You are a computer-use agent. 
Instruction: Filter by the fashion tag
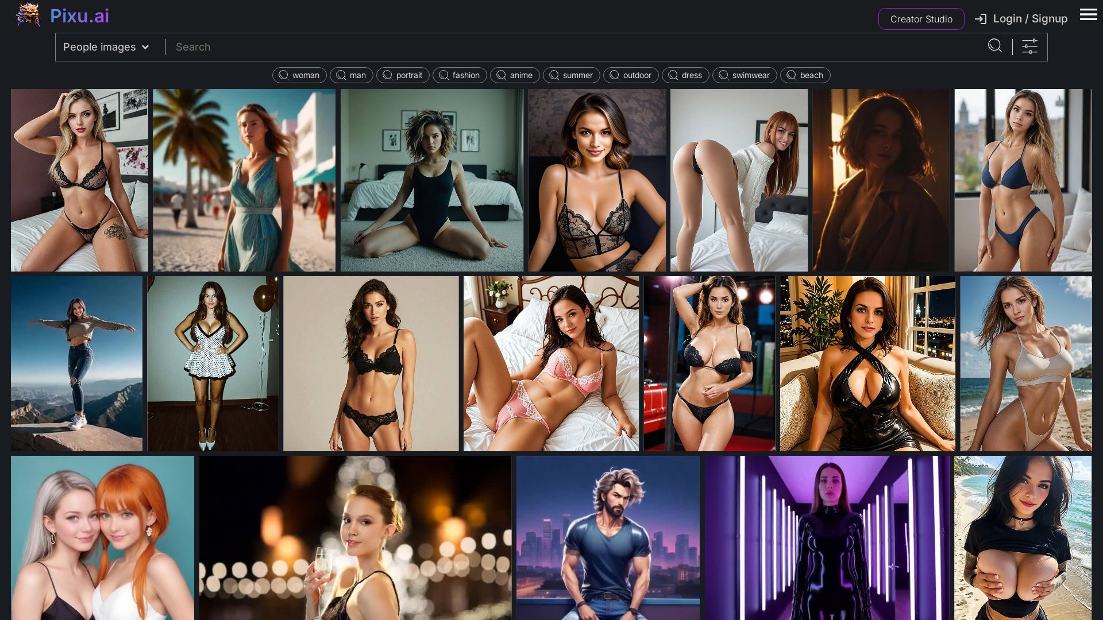pos(459,75)
